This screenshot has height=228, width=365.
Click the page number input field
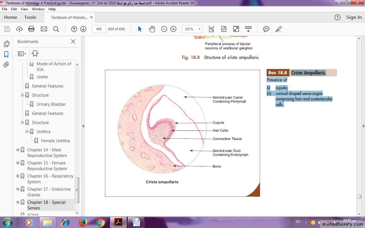[x=99, y=29]
